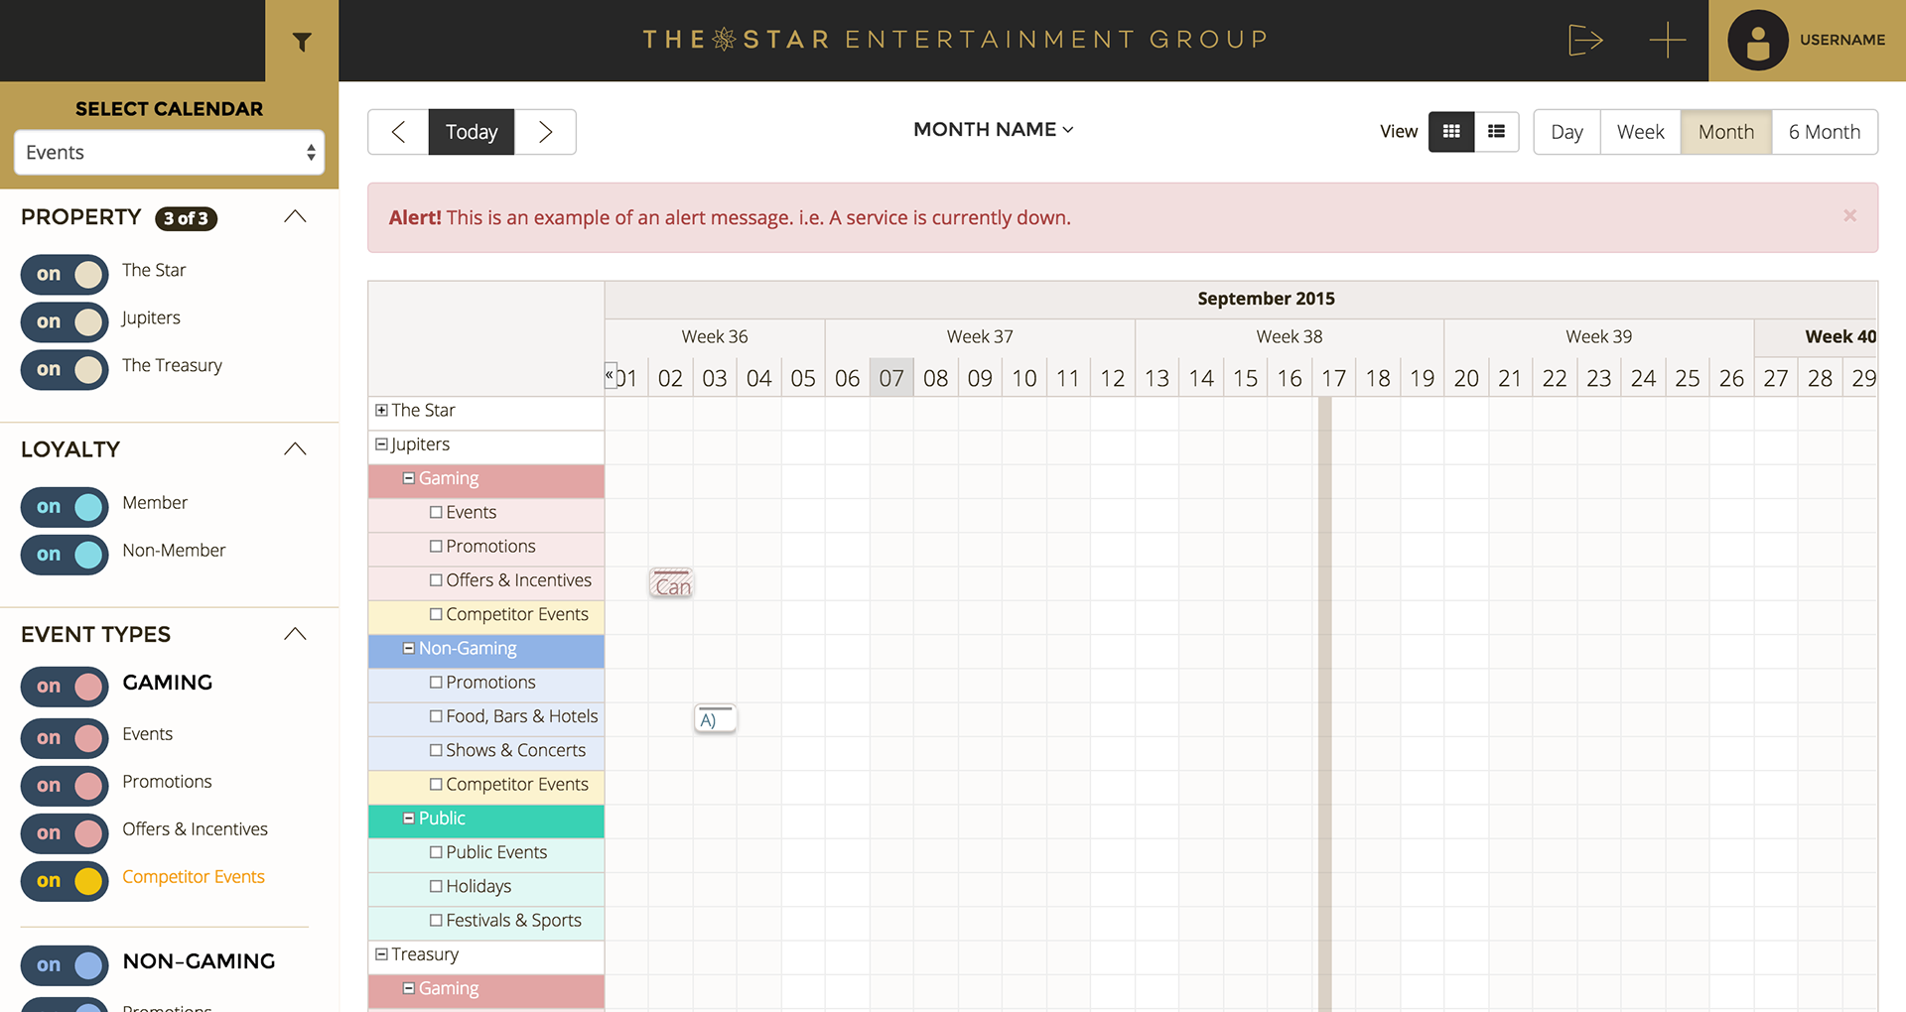Open the 'Can' event on Offers & Incentives row
This screenshot has height=1012, width=1906.
point(672,583)
